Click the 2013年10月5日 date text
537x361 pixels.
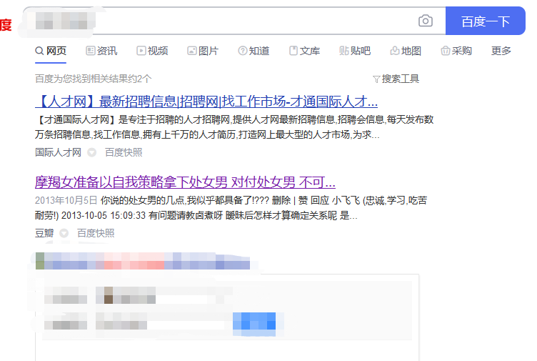tap(66, 201)
